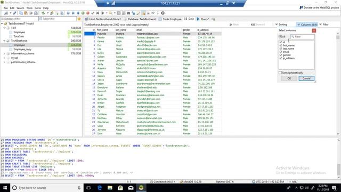Expand the mysql database node

pos(4,58)
